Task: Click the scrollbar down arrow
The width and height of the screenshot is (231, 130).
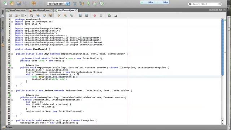Action: (223, 123)
